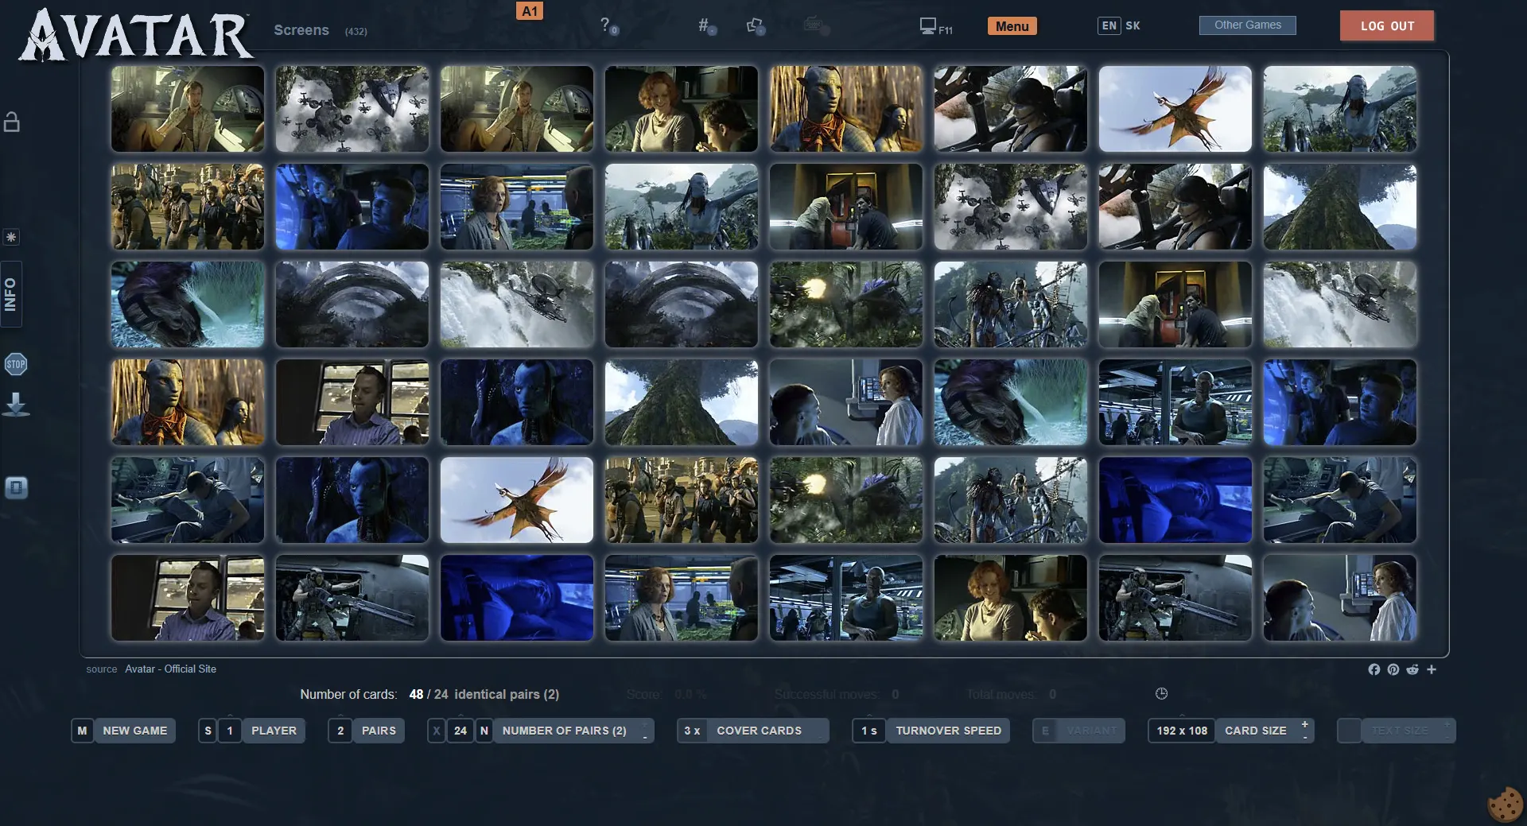Open help via question mark icon

(606, 25)
